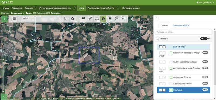Click the info icon on Землища row
Image resolution: width=216 pixels, height=100 pixels.
point(204,90)
